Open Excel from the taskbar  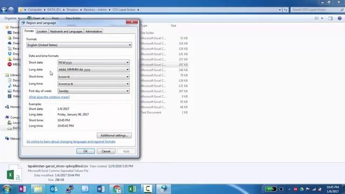point(132,189)
